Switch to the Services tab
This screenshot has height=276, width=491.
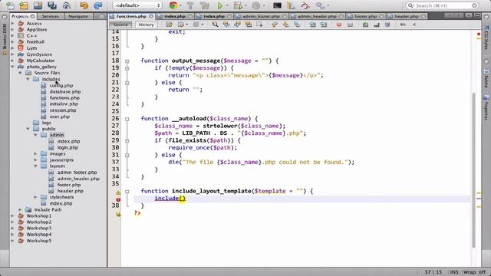click(51, 16)
